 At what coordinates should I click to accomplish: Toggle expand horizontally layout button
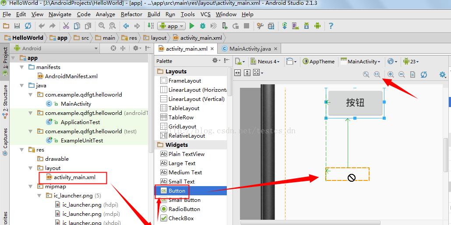(238, 73)
